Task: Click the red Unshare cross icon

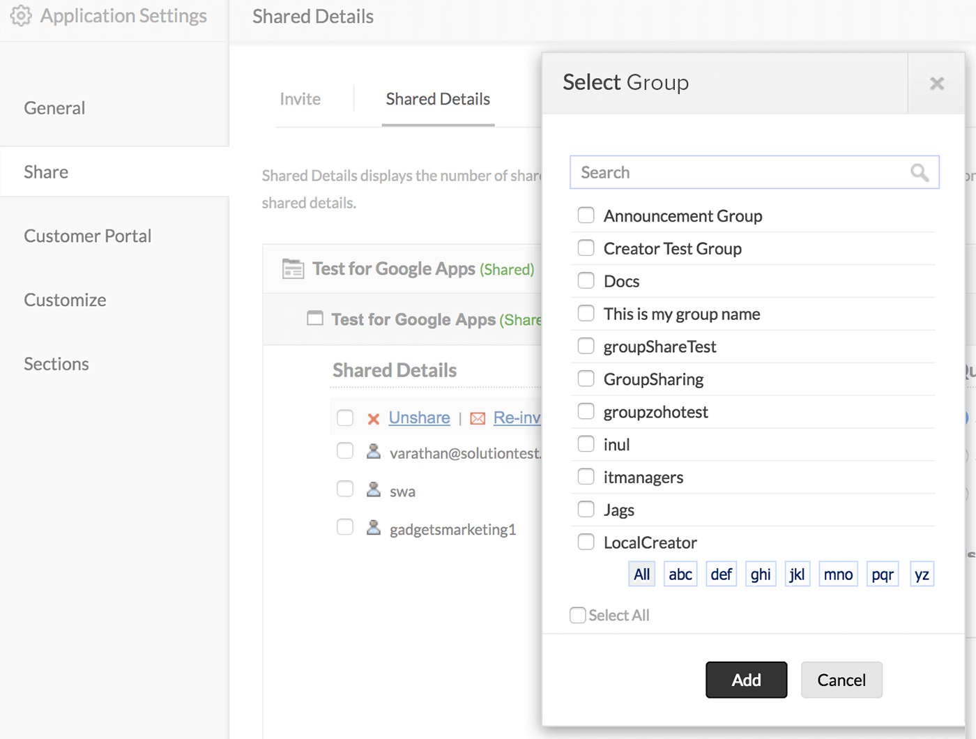Action: click(x=374, y=418)
